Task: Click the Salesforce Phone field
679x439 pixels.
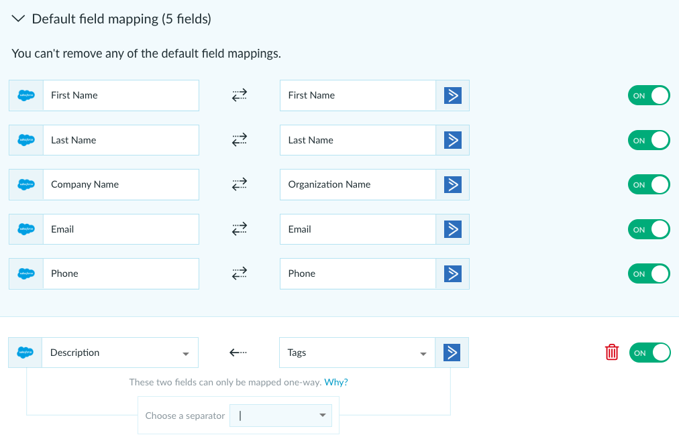Action: pyautogui.click(x=121, y=273)
